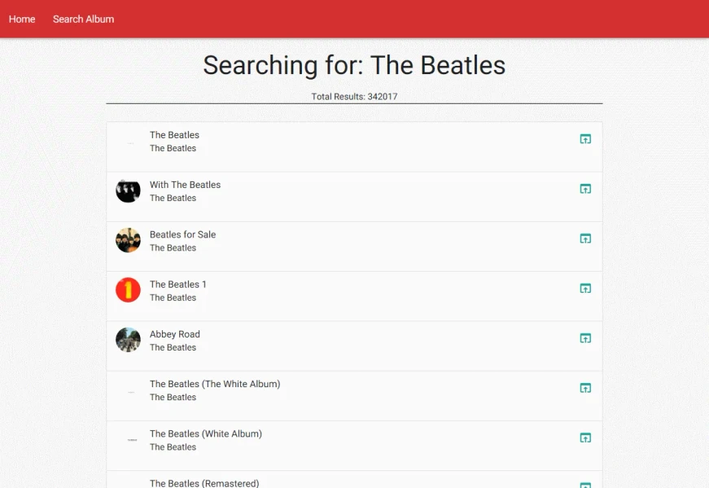Image resolution: width=709 pixels, height=488 pixels.
Task: Open The Beatles (White Album) link icon
Action: (585, 438)
